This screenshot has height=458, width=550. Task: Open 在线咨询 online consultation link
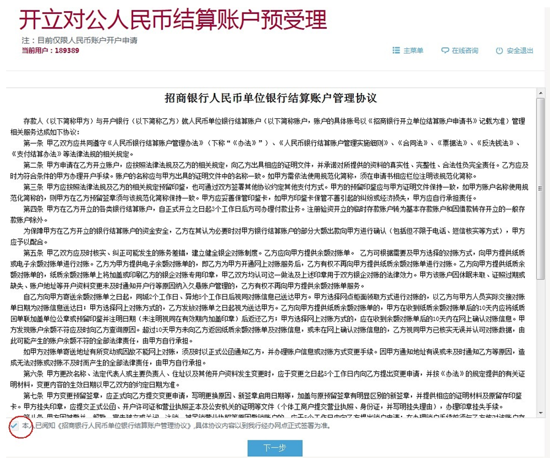[465, 51]
